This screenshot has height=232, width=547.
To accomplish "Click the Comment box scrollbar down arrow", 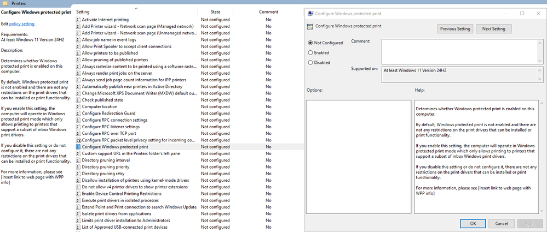I will click(x=540, y=61).
